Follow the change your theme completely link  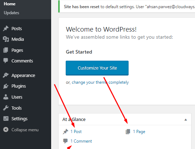coord(100,82)
